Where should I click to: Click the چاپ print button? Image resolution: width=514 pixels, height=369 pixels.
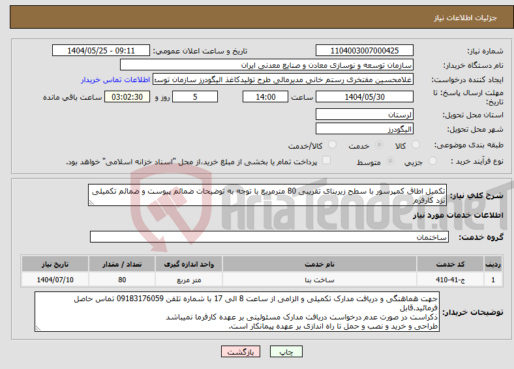tap(286, 351)
